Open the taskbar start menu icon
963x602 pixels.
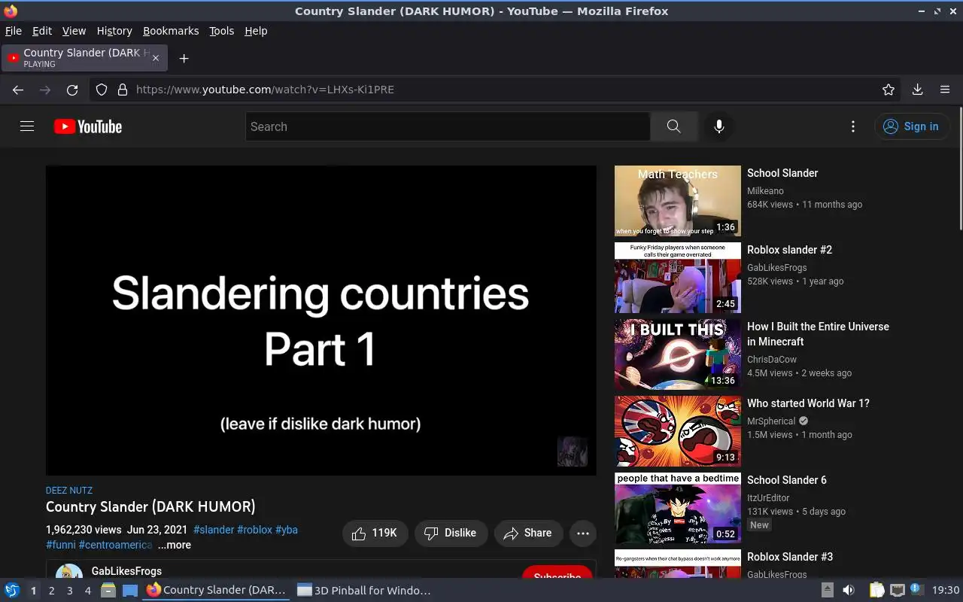click(x=11, y=591)
